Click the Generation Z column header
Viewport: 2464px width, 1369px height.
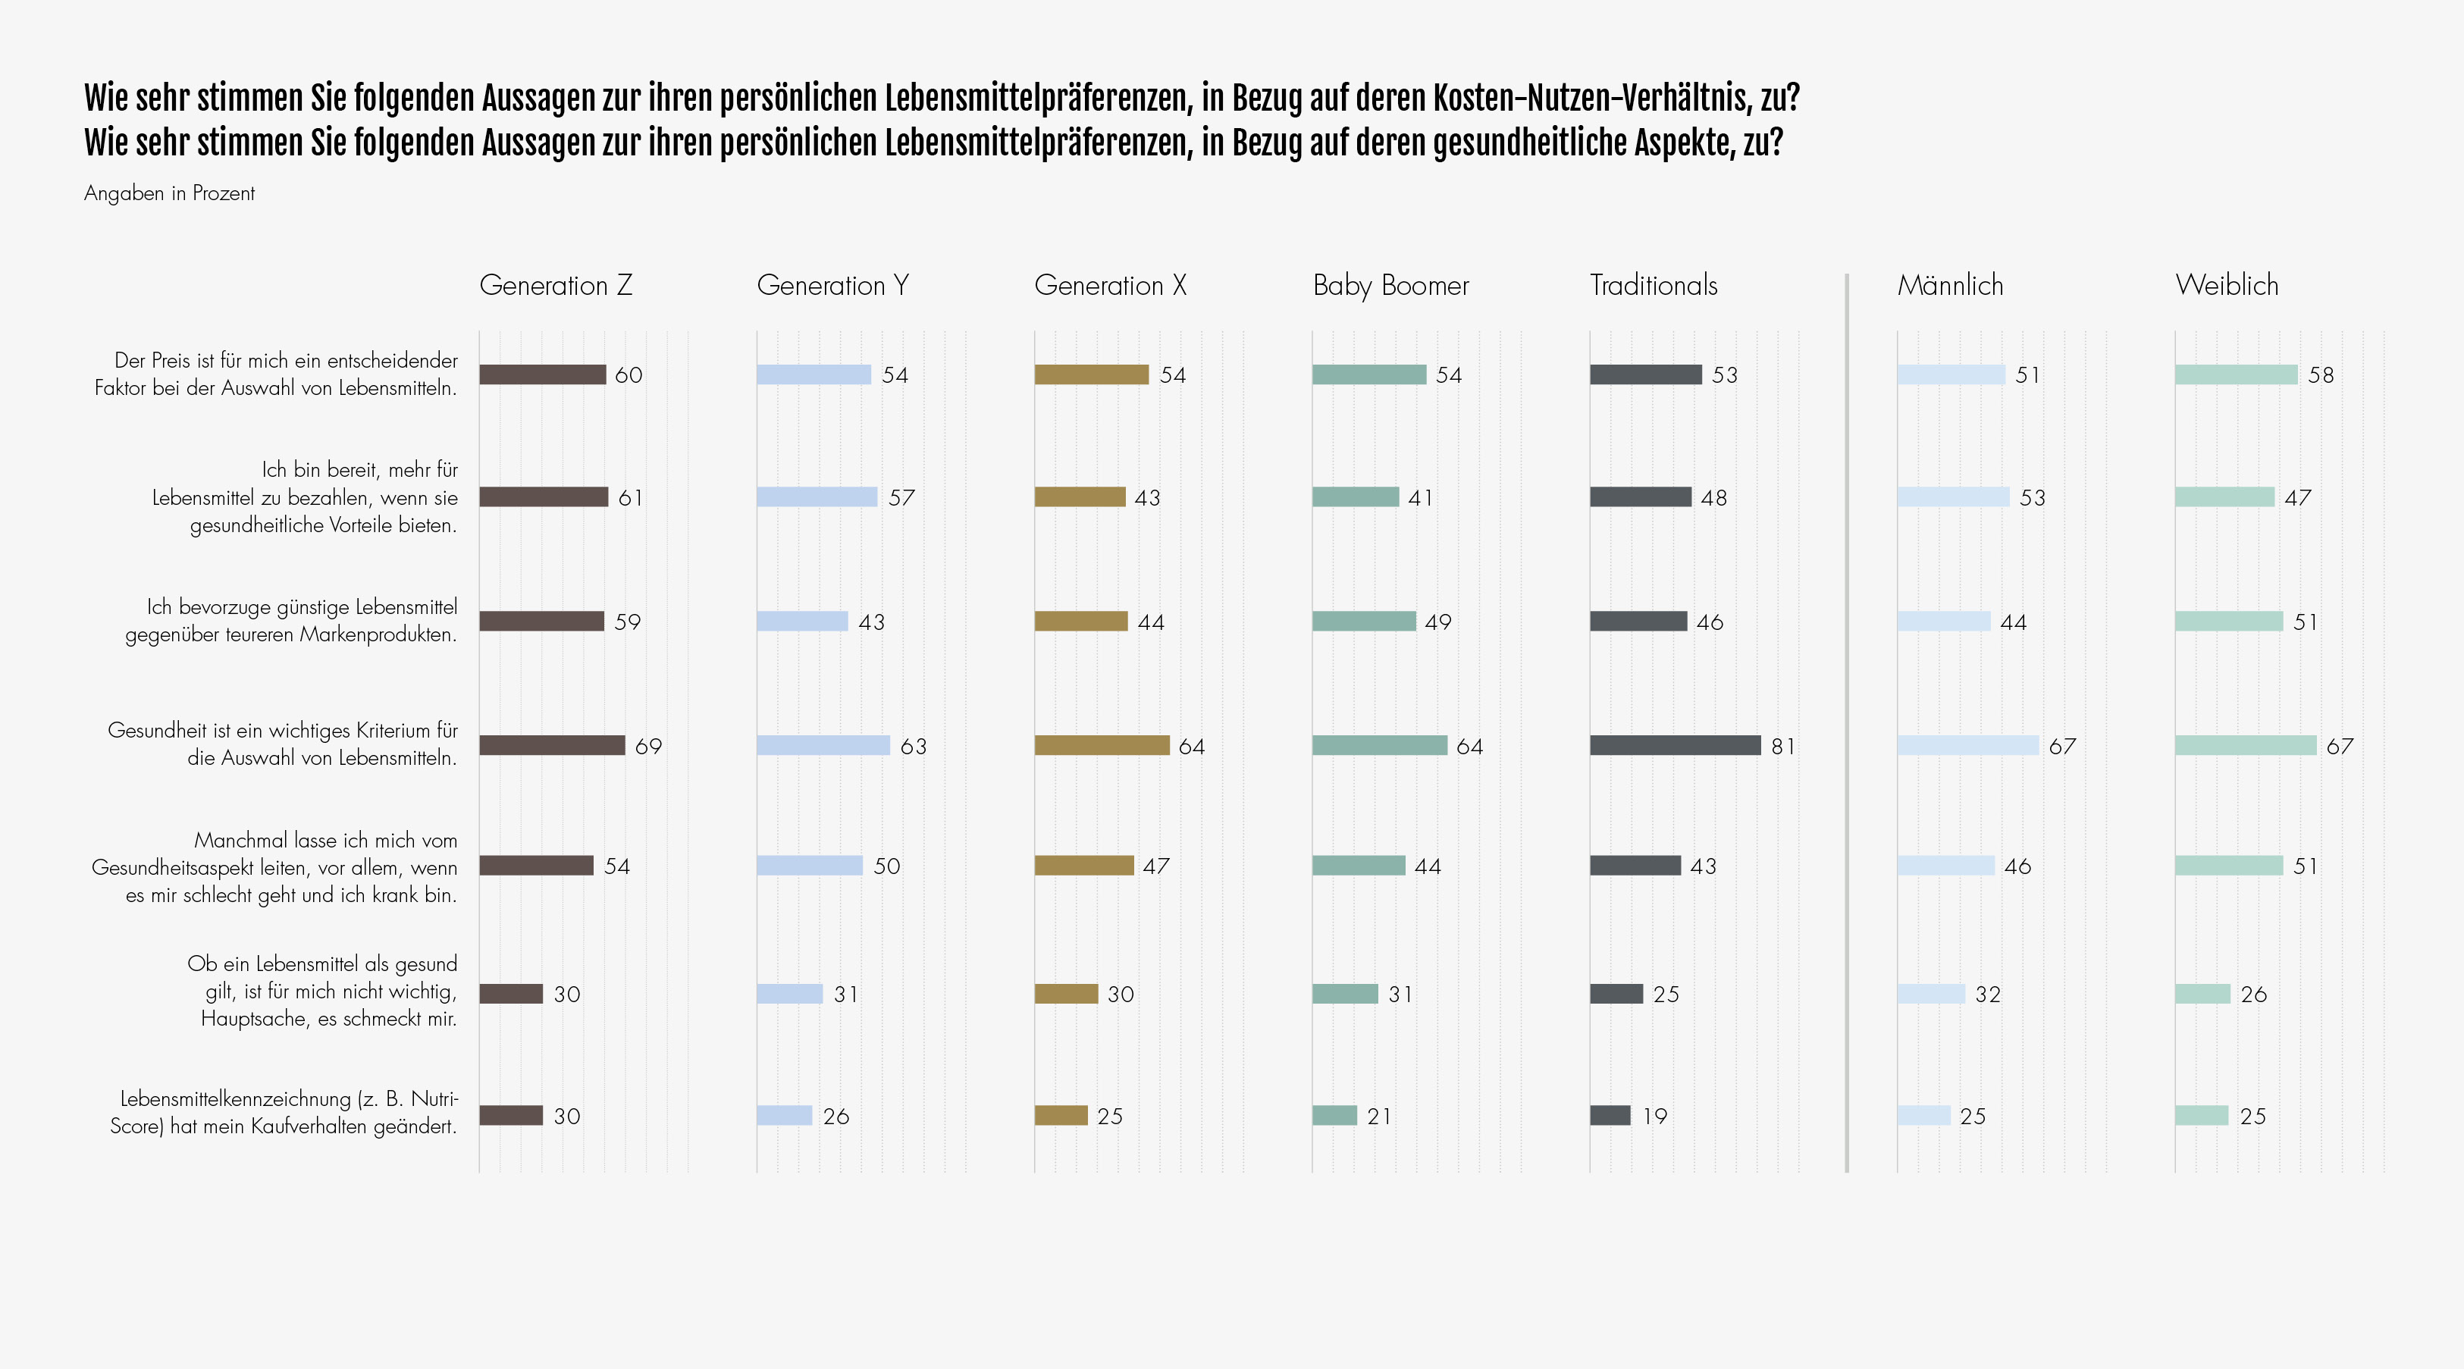pos(556,285)
